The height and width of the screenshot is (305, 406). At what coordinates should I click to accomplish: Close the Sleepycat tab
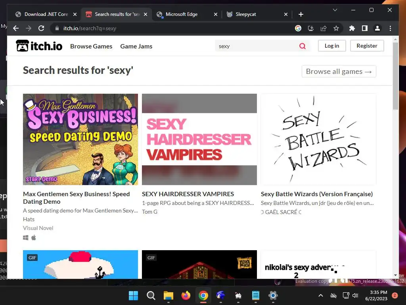coord(285,14)
